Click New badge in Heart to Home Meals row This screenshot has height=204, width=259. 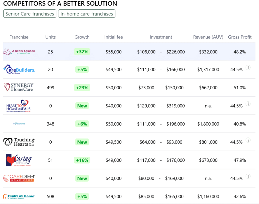(x=82, y=106)
